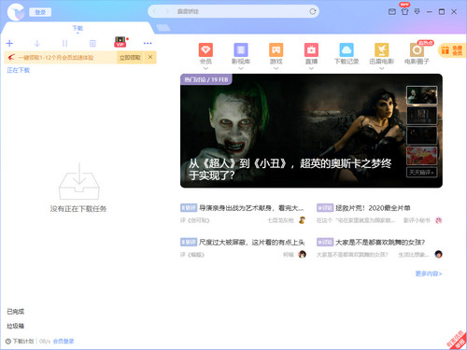Viewport: 467px width, 350px height.
Task: Open the VIP video icon in download toolbar
Action: click(120, 42)
